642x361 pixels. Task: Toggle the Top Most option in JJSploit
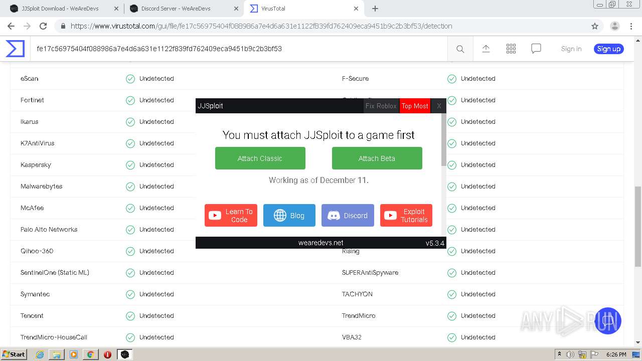(x=415, y=106)
